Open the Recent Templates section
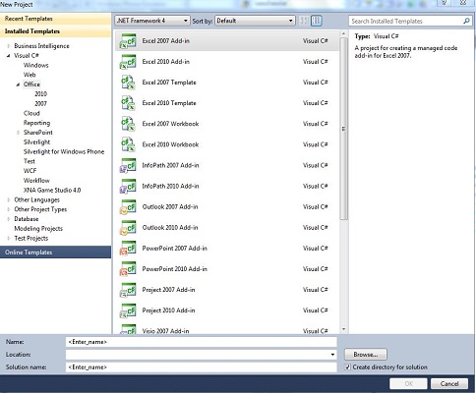The height and width of the screenshot is (393, 476). (x=55, y=19)
